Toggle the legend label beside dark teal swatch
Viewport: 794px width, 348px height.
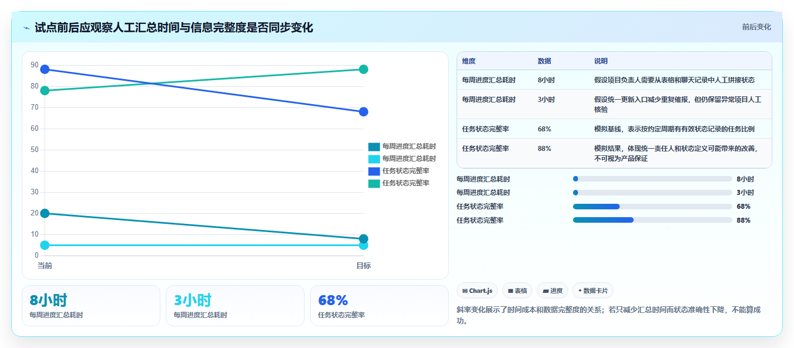409,146
